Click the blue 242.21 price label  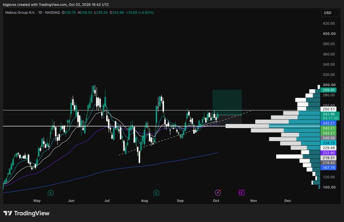tap(328, 123)
